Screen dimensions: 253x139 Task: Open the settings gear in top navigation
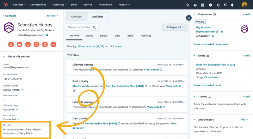[x=218, y=5]
